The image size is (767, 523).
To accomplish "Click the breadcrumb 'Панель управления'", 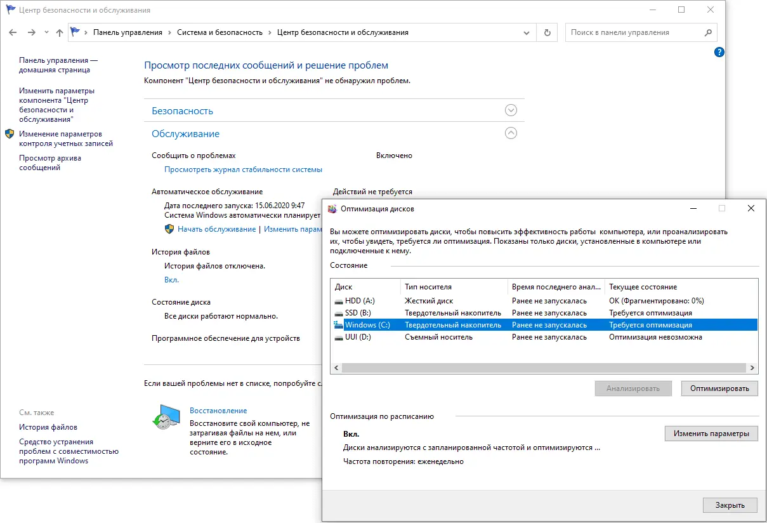I will [128, 32].
